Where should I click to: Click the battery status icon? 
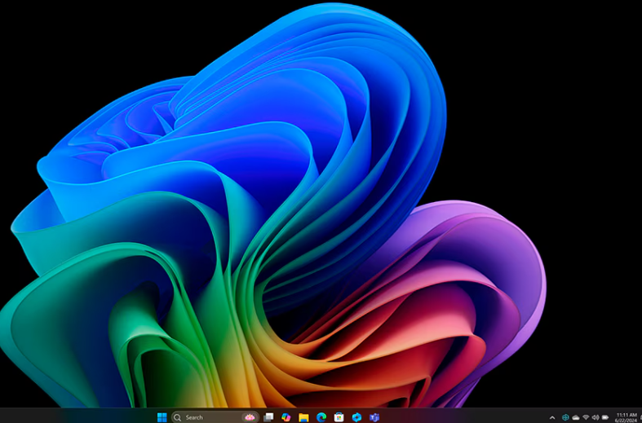coord(605,417)
